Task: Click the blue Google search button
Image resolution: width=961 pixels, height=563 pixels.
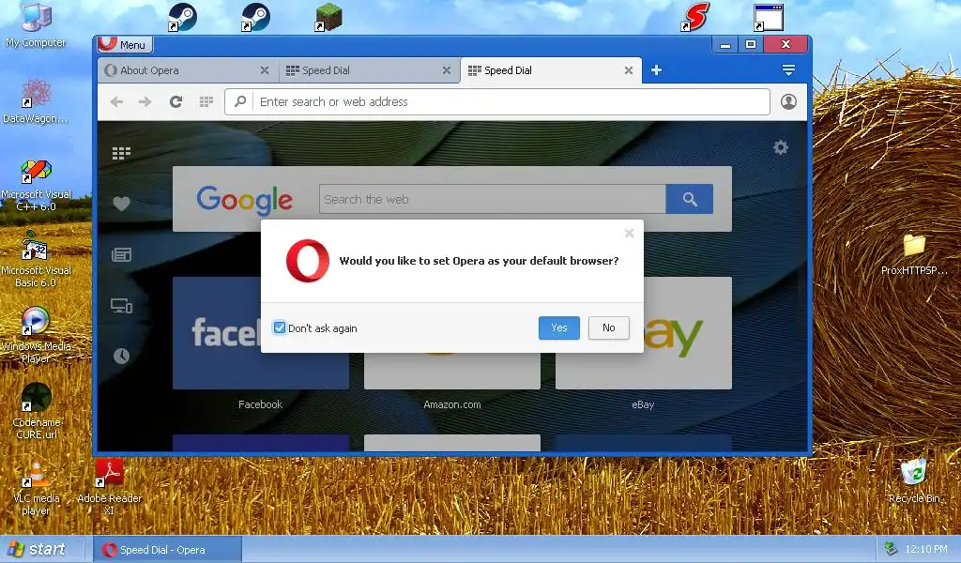Action: (x=690, y=199)
